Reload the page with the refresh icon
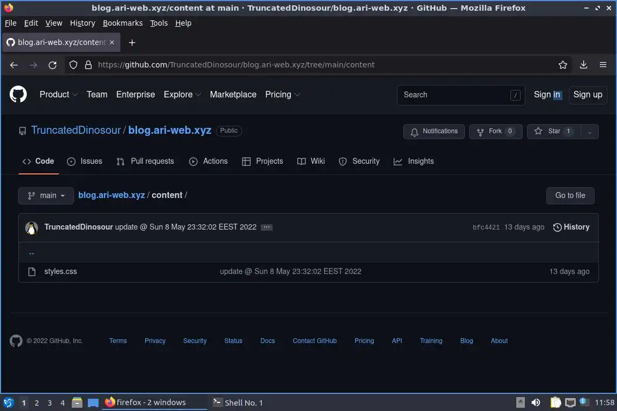 (52, 65)
